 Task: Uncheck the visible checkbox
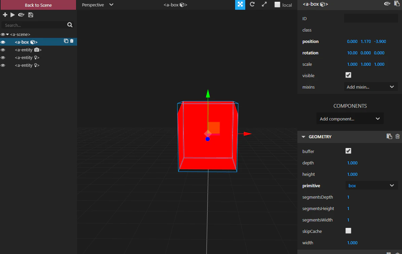tap(348, 75)
